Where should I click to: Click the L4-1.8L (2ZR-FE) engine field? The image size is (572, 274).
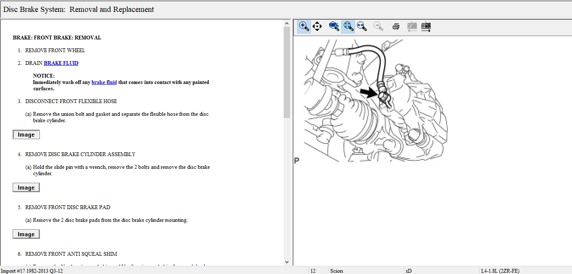coord(499,271)
